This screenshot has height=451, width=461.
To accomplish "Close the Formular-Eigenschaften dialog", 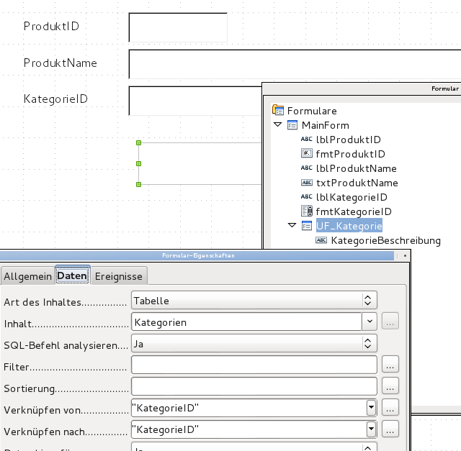I will point(405,255).
